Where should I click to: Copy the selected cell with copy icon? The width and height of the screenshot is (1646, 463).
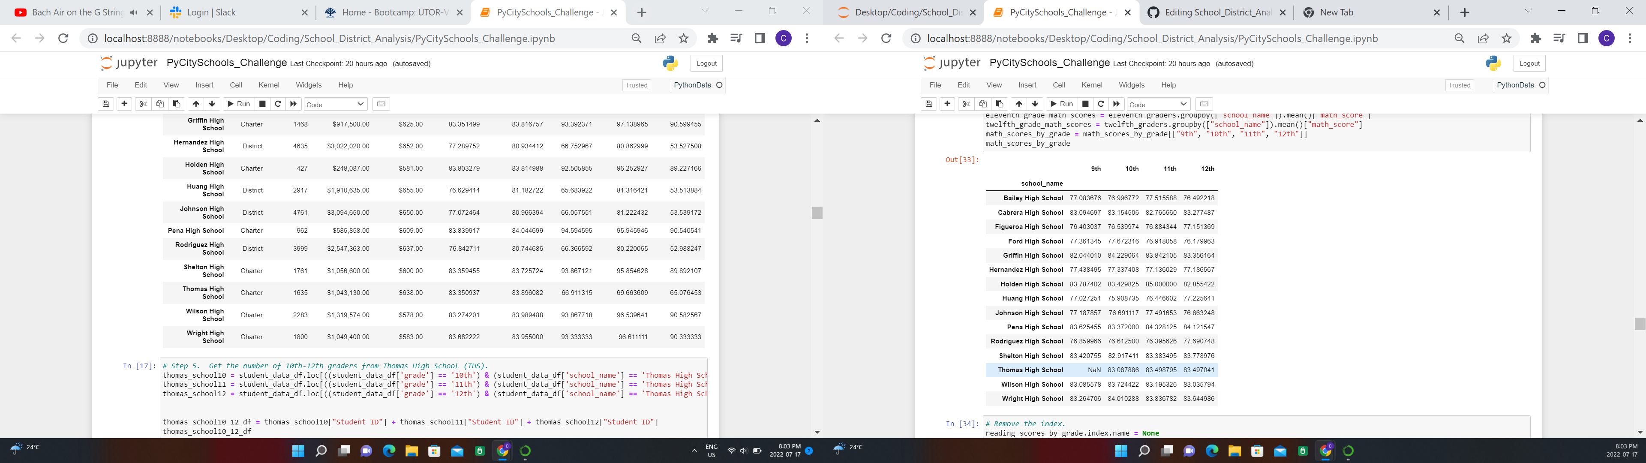[160, 104]
